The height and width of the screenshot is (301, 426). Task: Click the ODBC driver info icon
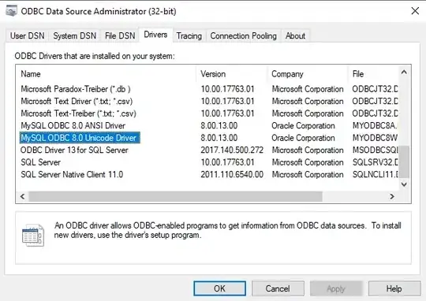pos(33,235)
